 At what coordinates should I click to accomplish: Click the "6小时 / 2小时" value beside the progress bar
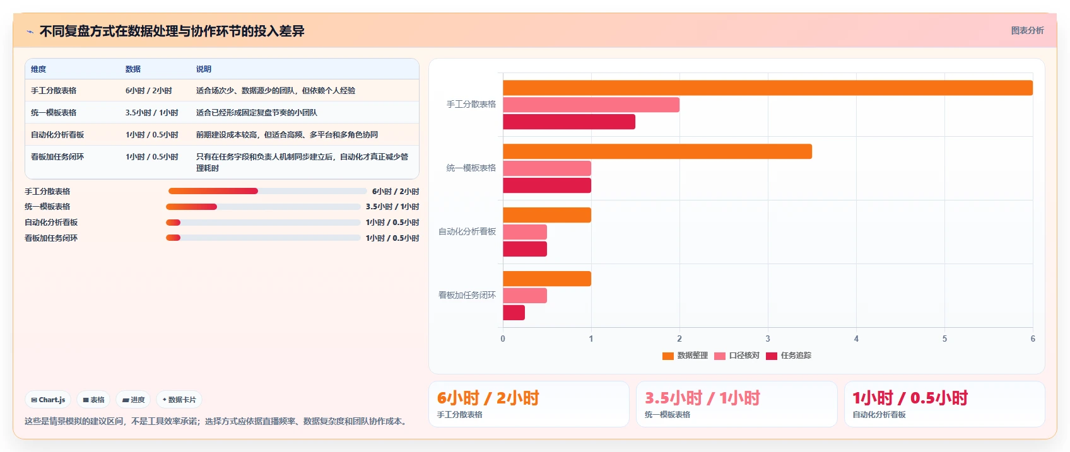(x=396, y=192)
